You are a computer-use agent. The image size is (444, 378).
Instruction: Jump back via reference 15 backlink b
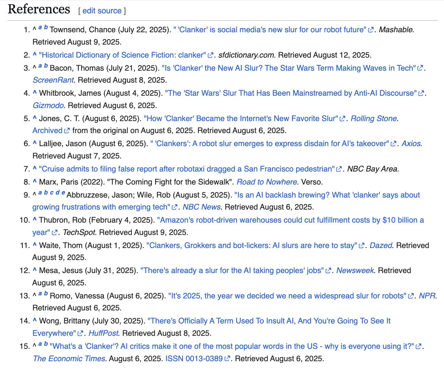(x=46, y=344)
